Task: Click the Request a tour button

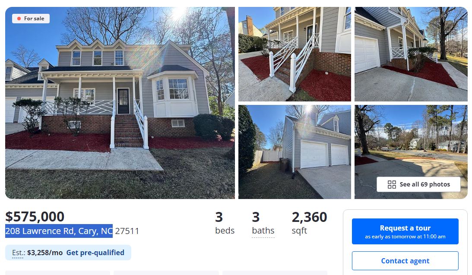Action: (x=405, y=231)
